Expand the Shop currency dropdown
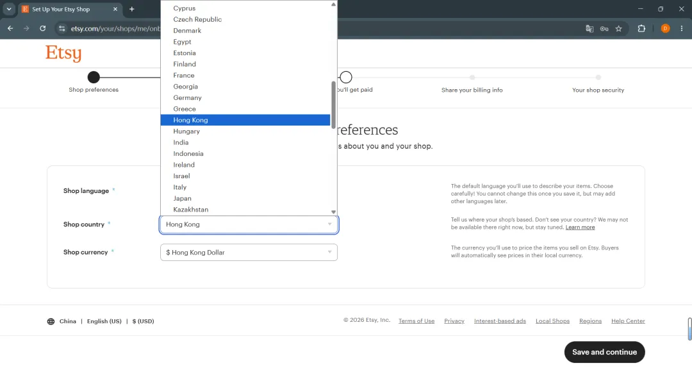Screen dimensions: 692x368 pyautogui.click(x=249, y=252)
